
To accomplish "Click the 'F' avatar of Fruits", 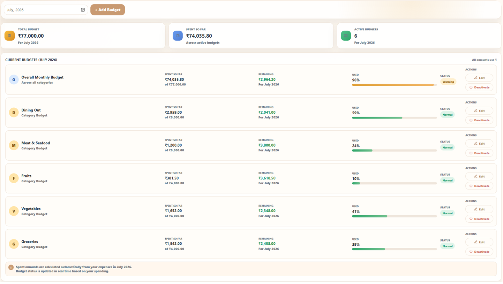I will click(x=14, y=178).
